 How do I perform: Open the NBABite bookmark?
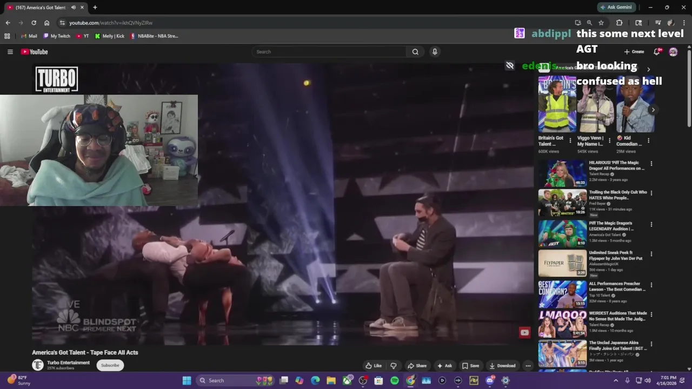coord(154,36)
